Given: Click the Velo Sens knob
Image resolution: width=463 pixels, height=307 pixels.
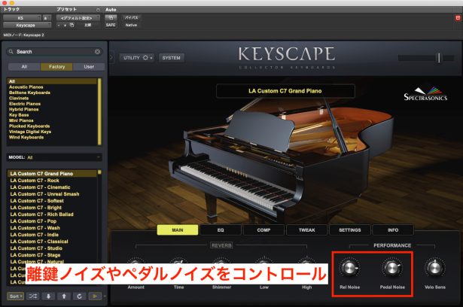Looking at the screenshot, I should pos(435,268).
